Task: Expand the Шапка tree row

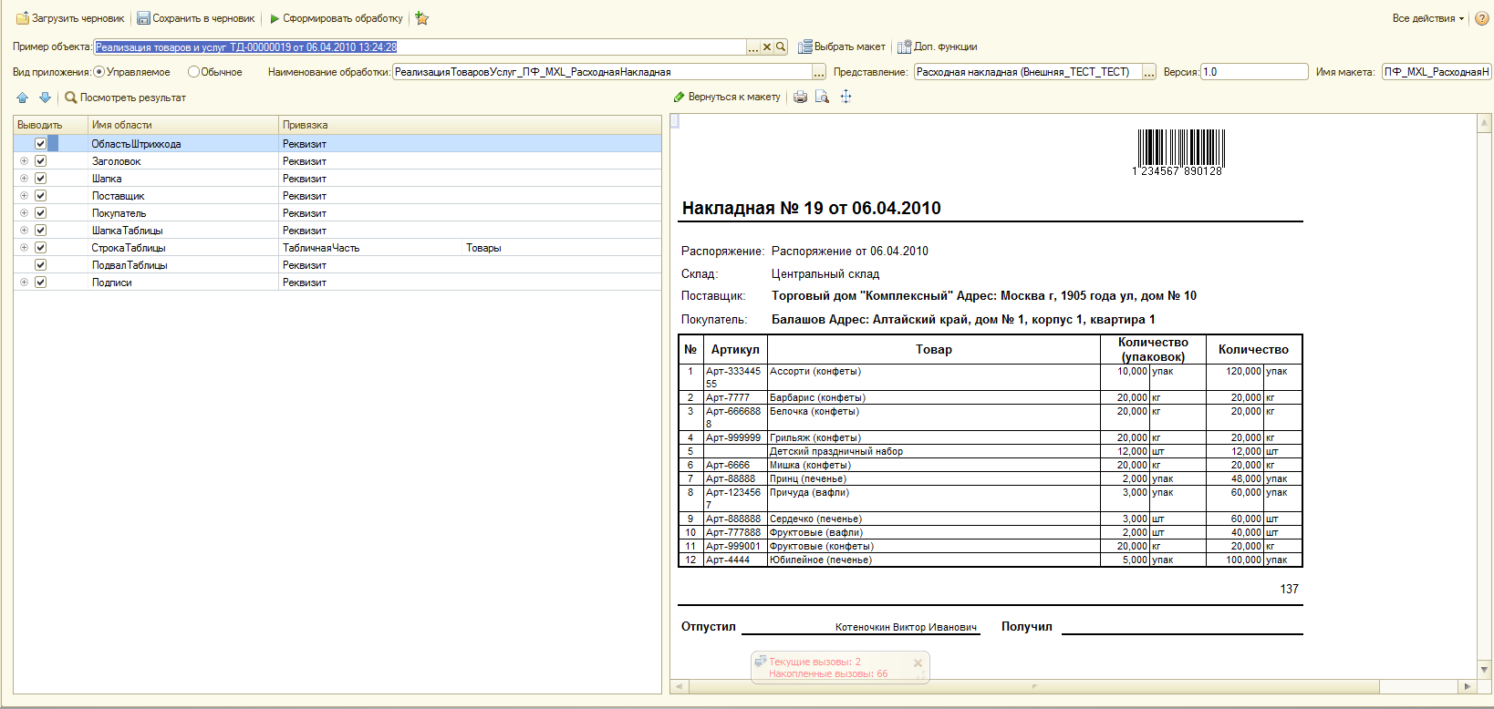Action: (24, 179)
